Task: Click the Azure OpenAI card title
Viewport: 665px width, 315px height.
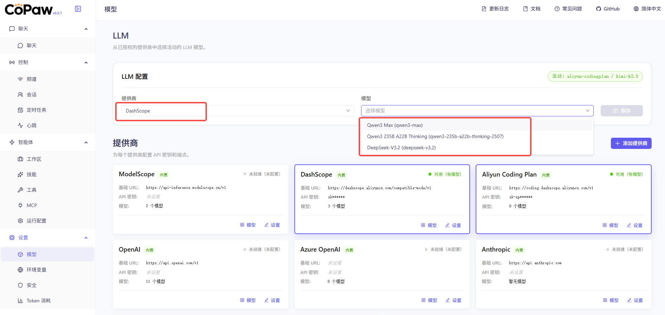Action: (x=320, y=249)
